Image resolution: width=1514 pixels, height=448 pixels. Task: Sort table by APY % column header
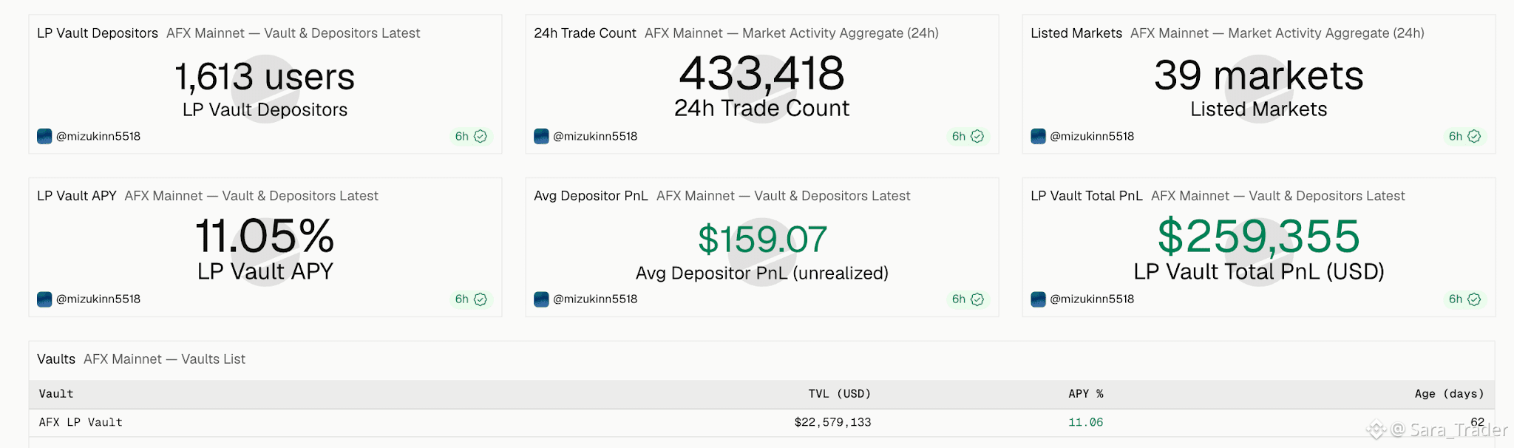click(x=1085, y=394)
